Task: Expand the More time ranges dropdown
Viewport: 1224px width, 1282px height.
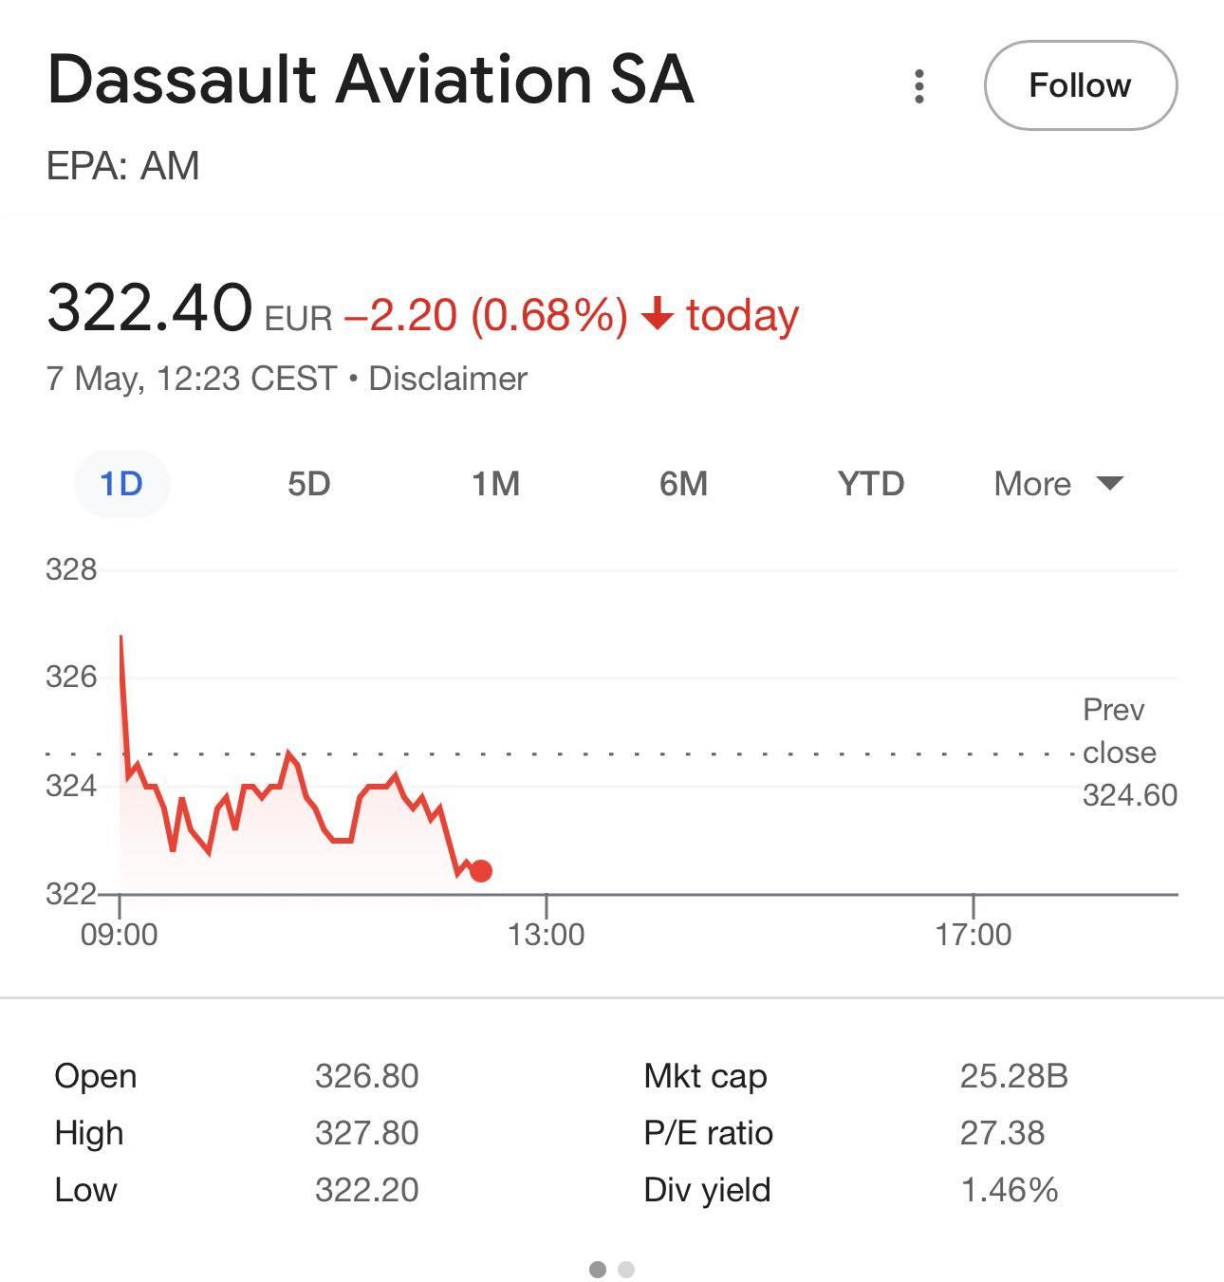Action: [1058, 484]
